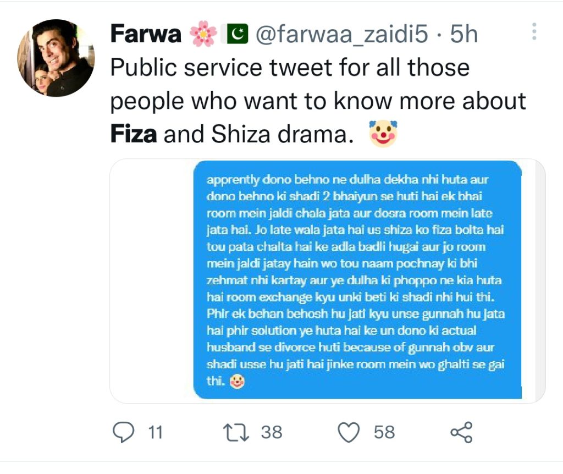Click the username Farwa to visit profile
The image size is (563, 474).
(x=145, y=33)
